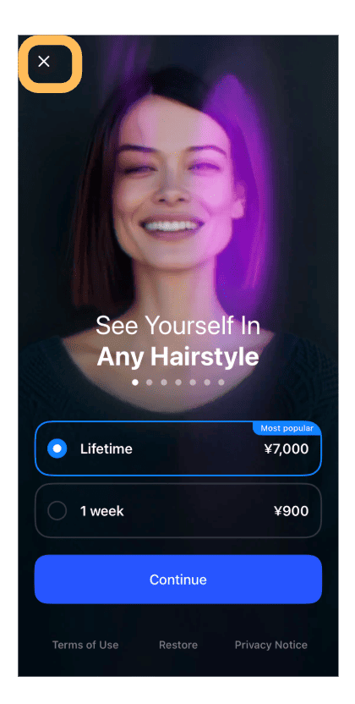Tap the Most popular badge

pyautogui.click(x=287, y=428)
